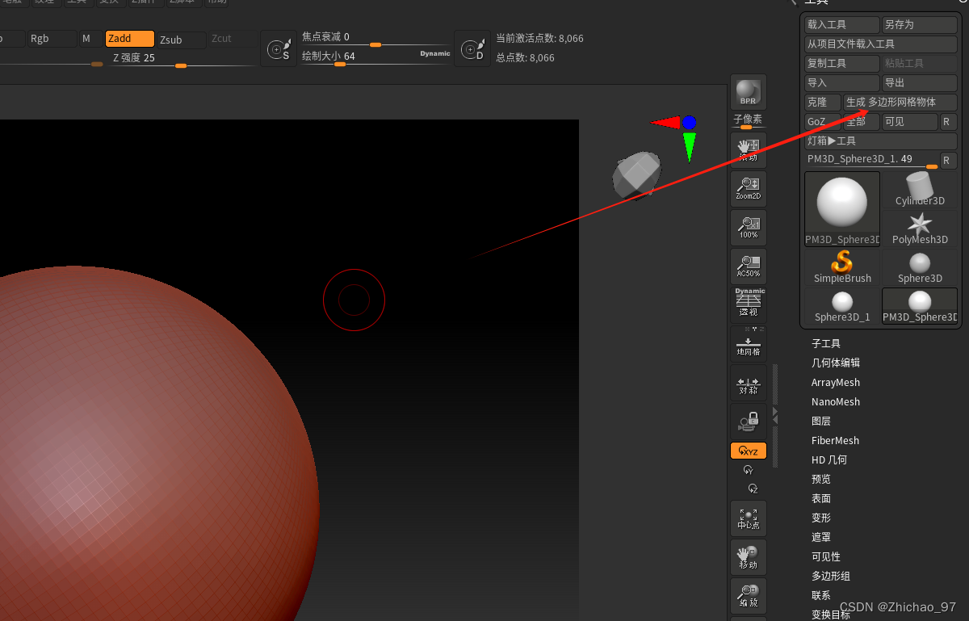This screenshot has height=621, width=969.
Task: Select the SimpleBrush tool icon
Action: coord(842,267)
